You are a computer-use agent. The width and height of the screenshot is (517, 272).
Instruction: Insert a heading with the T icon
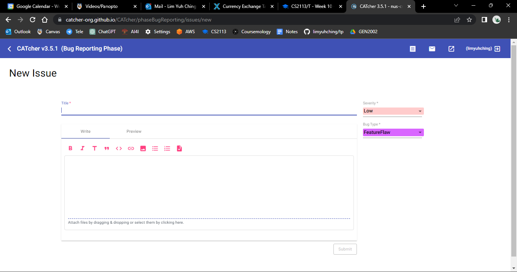pyautogui.click(x=95, y=149)
